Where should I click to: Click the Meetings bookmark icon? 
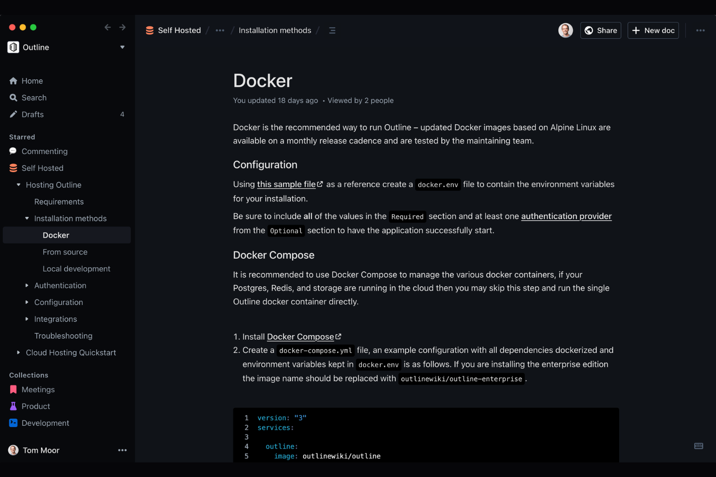click(13, 390)
